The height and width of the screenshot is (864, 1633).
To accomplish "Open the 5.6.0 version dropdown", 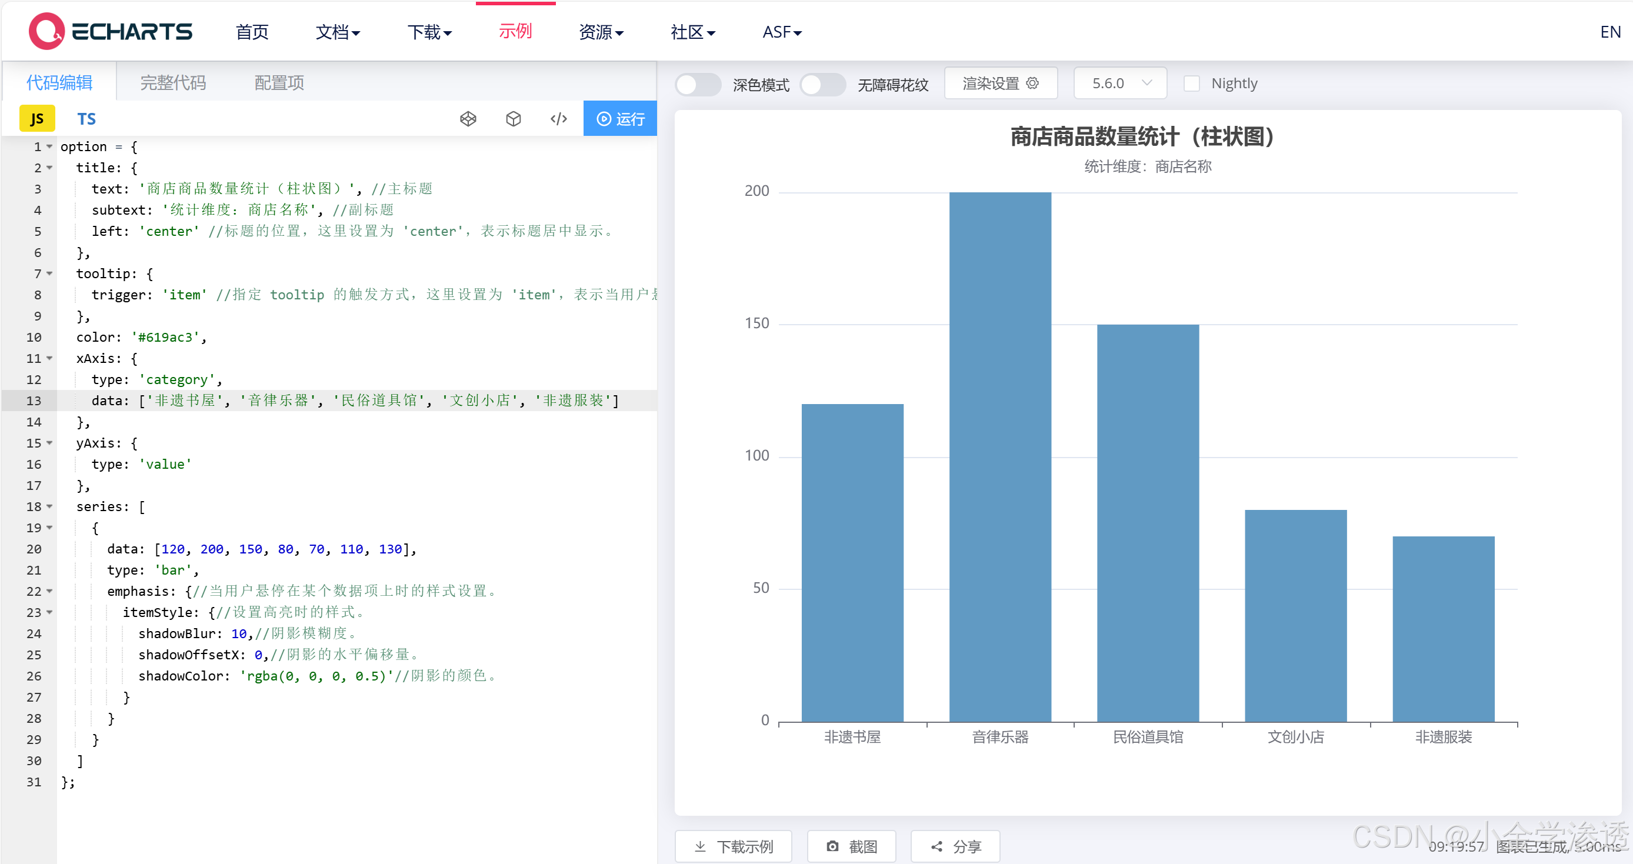I will click(x=1119, y=83).
